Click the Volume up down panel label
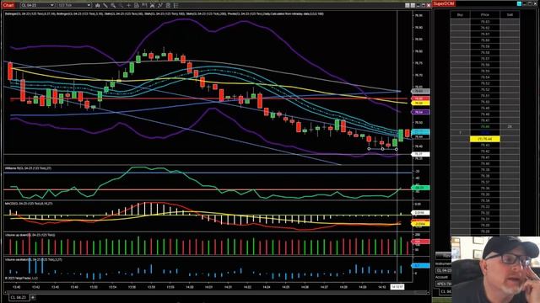 click(30, 235)
